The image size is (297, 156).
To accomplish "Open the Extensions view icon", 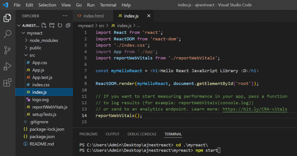I will coord(7,82).
